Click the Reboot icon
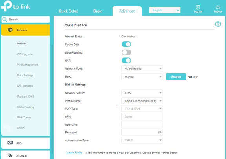The width and height of the screenshot is (226, 159). [218, 7]
